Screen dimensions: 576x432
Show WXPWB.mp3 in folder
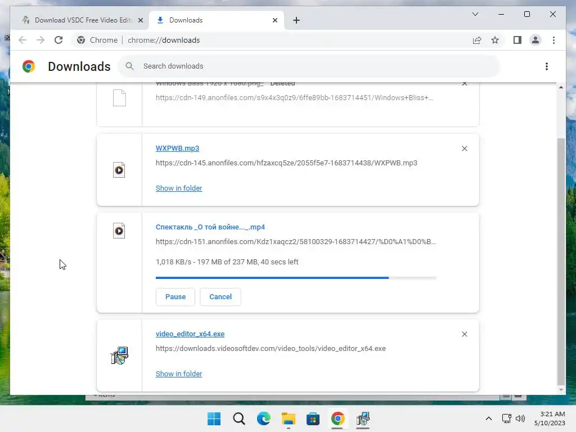179,188
